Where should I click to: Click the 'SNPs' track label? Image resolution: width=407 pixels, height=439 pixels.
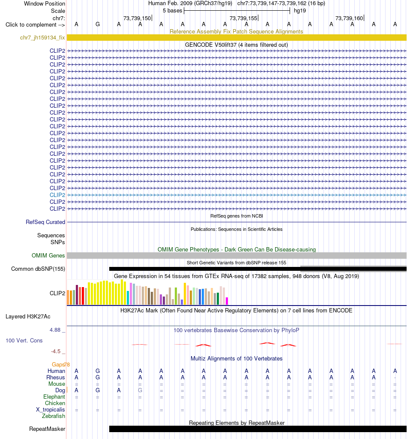pos(57,242)
